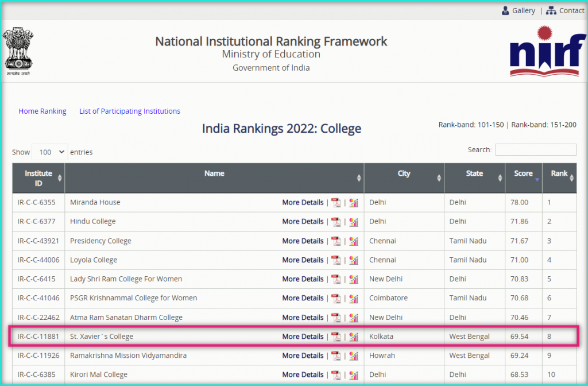The height and width of the screenshot is (386, 588).
Task: Open the graph icon for Ramakrishna Mission Vidyamandira
Action: click(354, 356)
